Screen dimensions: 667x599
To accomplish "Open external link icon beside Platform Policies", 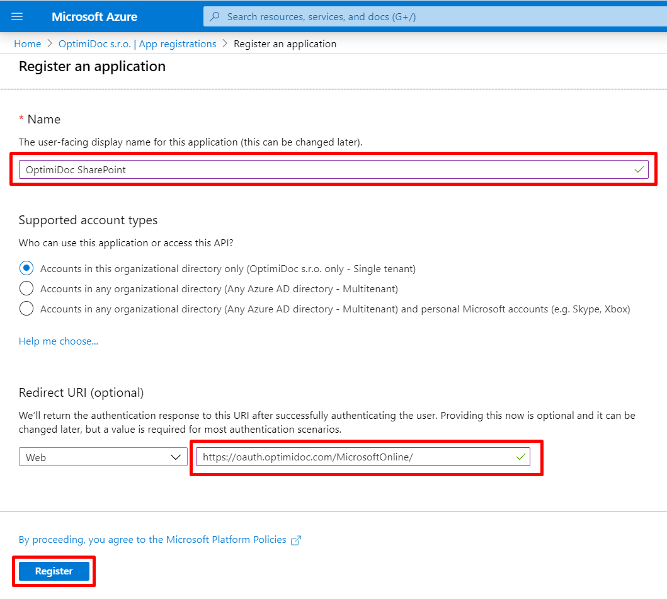I will (x=295, y=540).
